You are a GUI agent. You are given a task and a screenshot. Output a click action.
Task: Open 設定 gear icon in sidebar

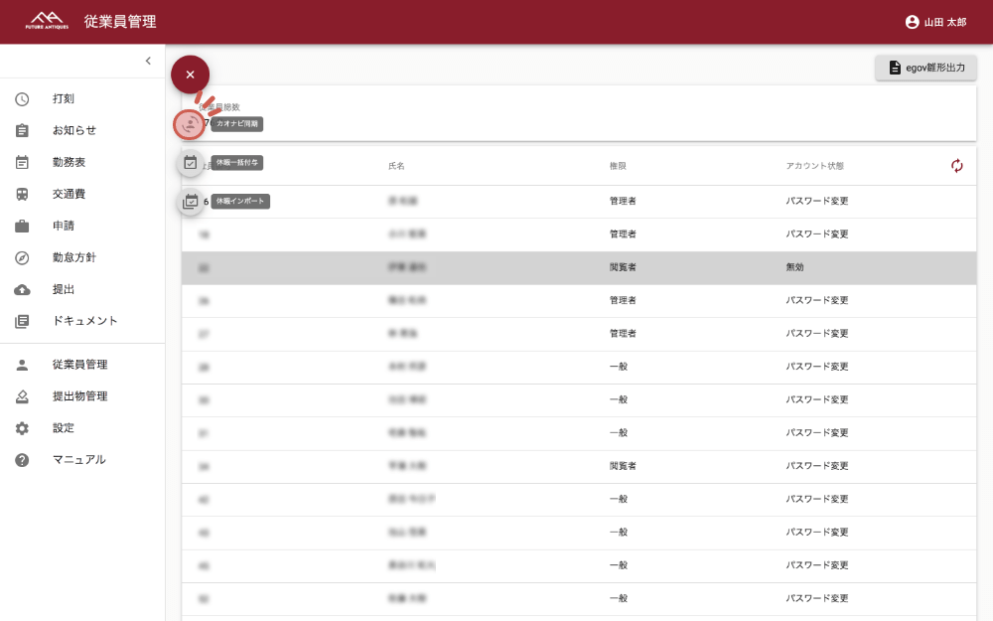(22, 428)
